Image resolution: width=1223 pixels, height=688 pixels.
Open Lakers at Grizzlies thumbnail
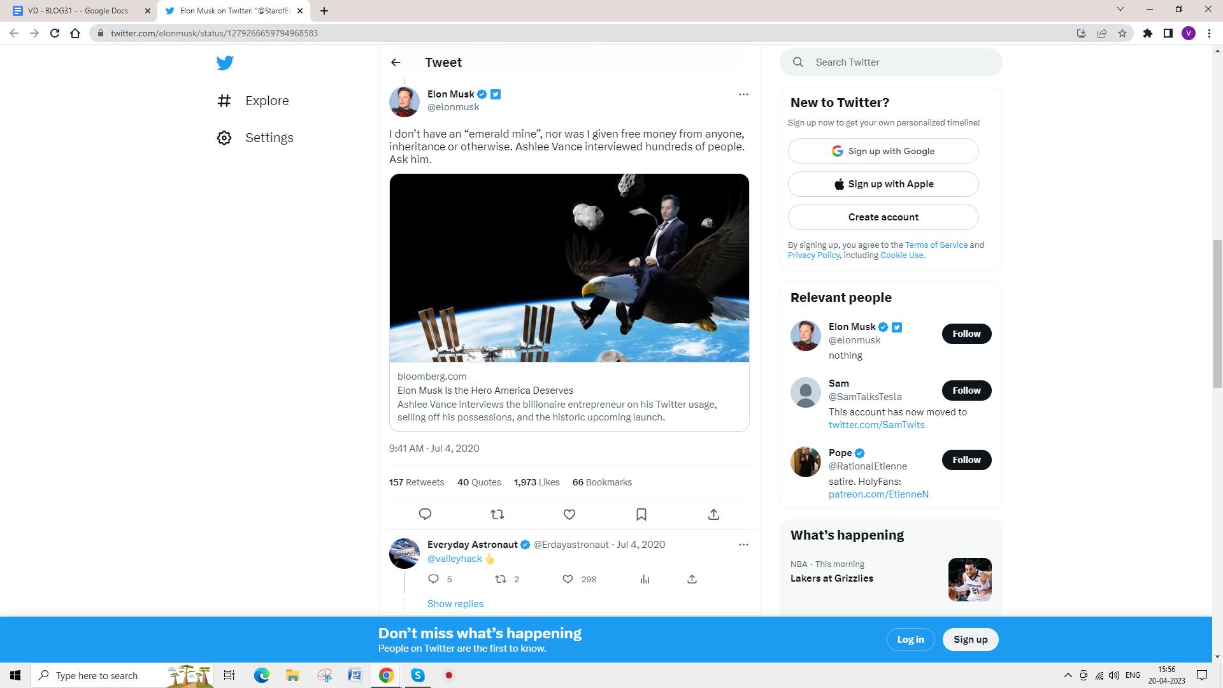[969, 580]
